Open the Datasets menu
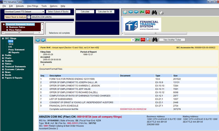 [x=20, y=6]
